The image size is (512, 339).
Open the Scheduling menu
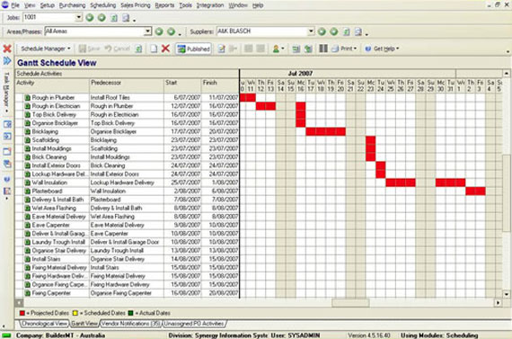(x=103, y=5)
